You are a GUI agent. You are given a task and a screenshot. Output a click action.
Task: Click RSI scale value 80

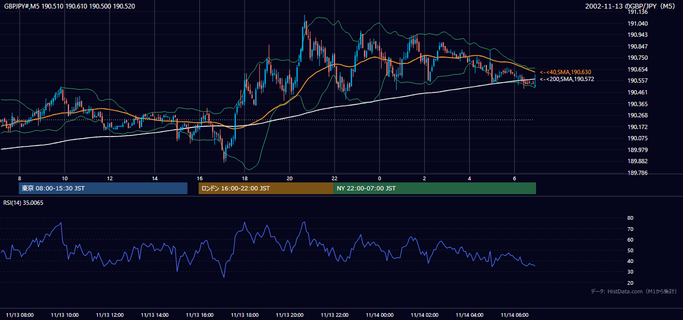(631, 218)
